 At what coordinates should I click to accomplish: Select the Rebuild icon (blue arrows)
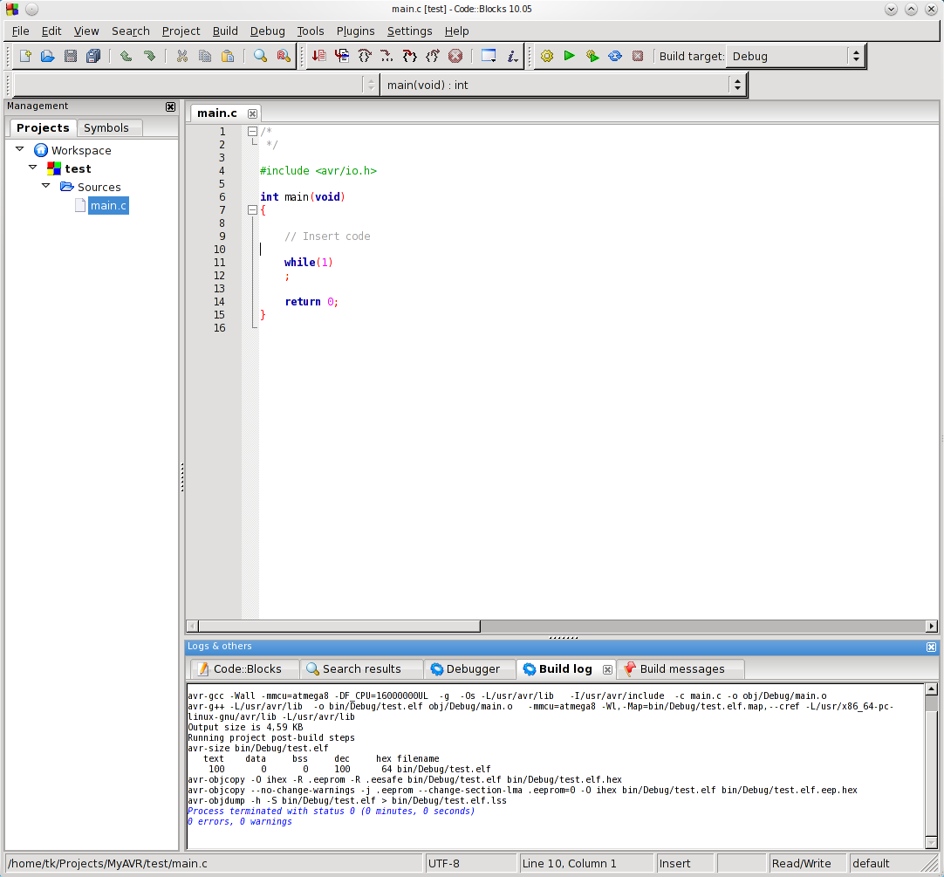[614, 55]
